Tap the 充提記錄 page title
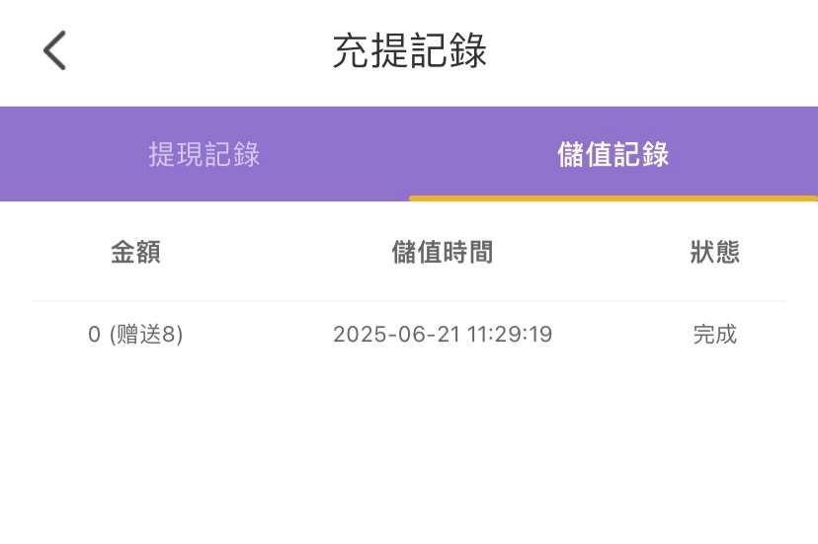 pyautogui.click(x=410, y=50)
